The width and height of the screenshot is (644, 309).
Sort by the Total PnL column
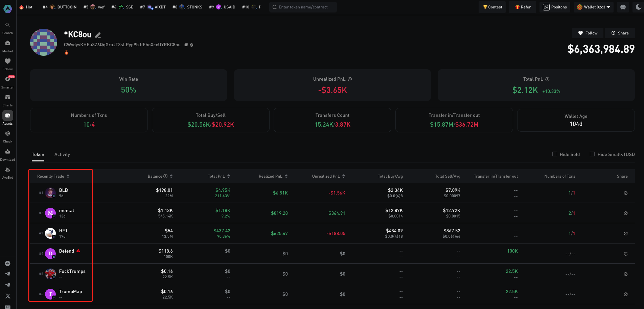[219, 176]
